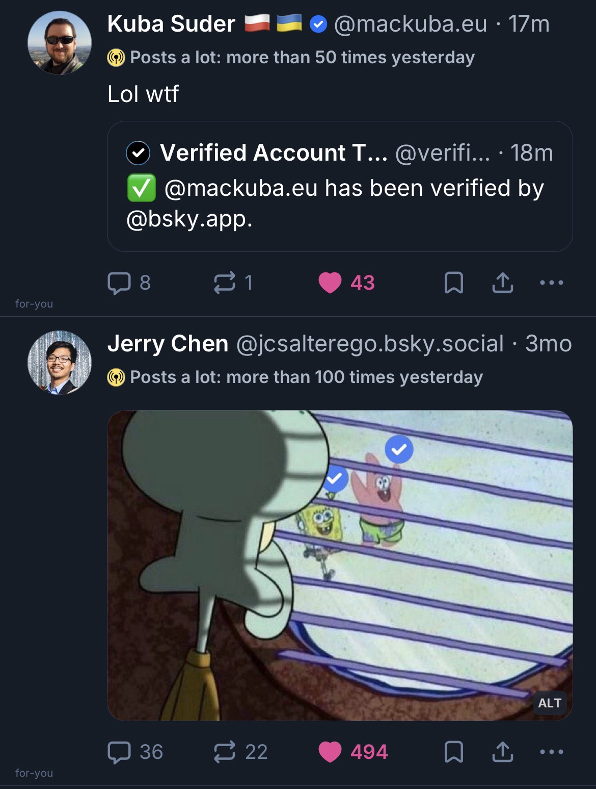Screen dimensions: 596x789
Task: Repost Kuba Suder's post
Action: click(x=225, y=283)
